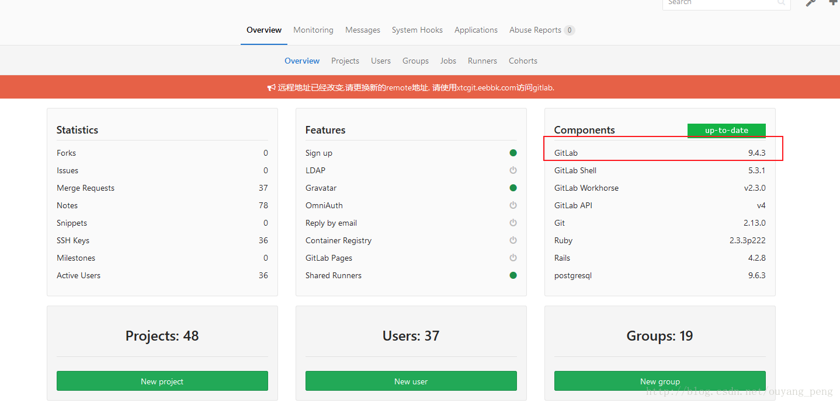Click the Container Registry power icon
The image size is (840, 403).
[x=513, y=240]
